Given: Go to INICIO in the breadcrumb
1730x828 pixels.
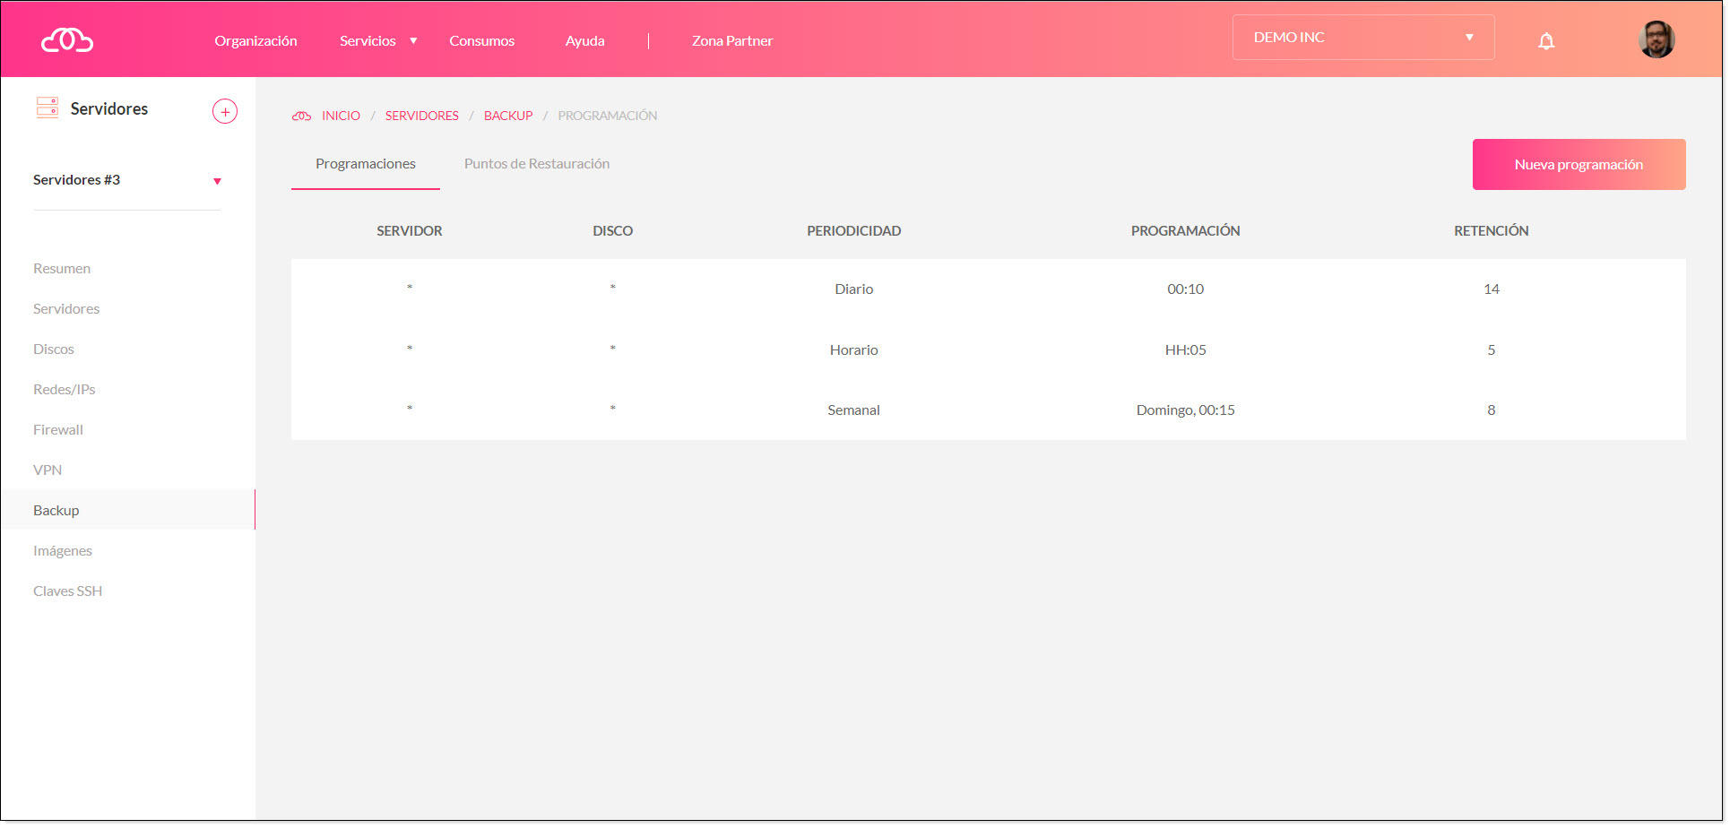Looking at the screenshot, I should pyautogui.click(x=341, y=116).
